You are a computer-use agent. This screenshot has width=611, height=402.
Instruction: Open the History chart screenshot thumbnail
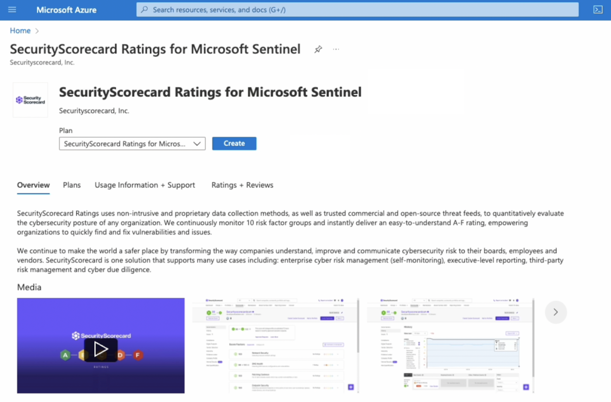(450, 346)
